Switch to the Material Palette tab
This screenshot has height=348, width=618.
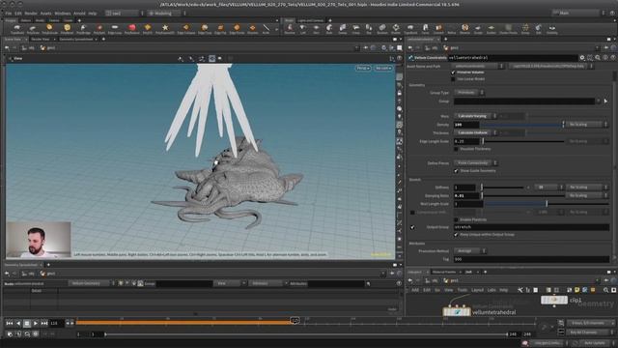coord(444,272)
